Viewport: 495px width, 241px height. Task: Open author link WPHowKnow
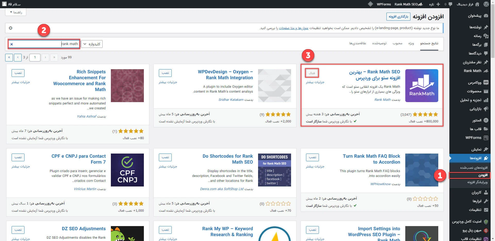point(381,184)
